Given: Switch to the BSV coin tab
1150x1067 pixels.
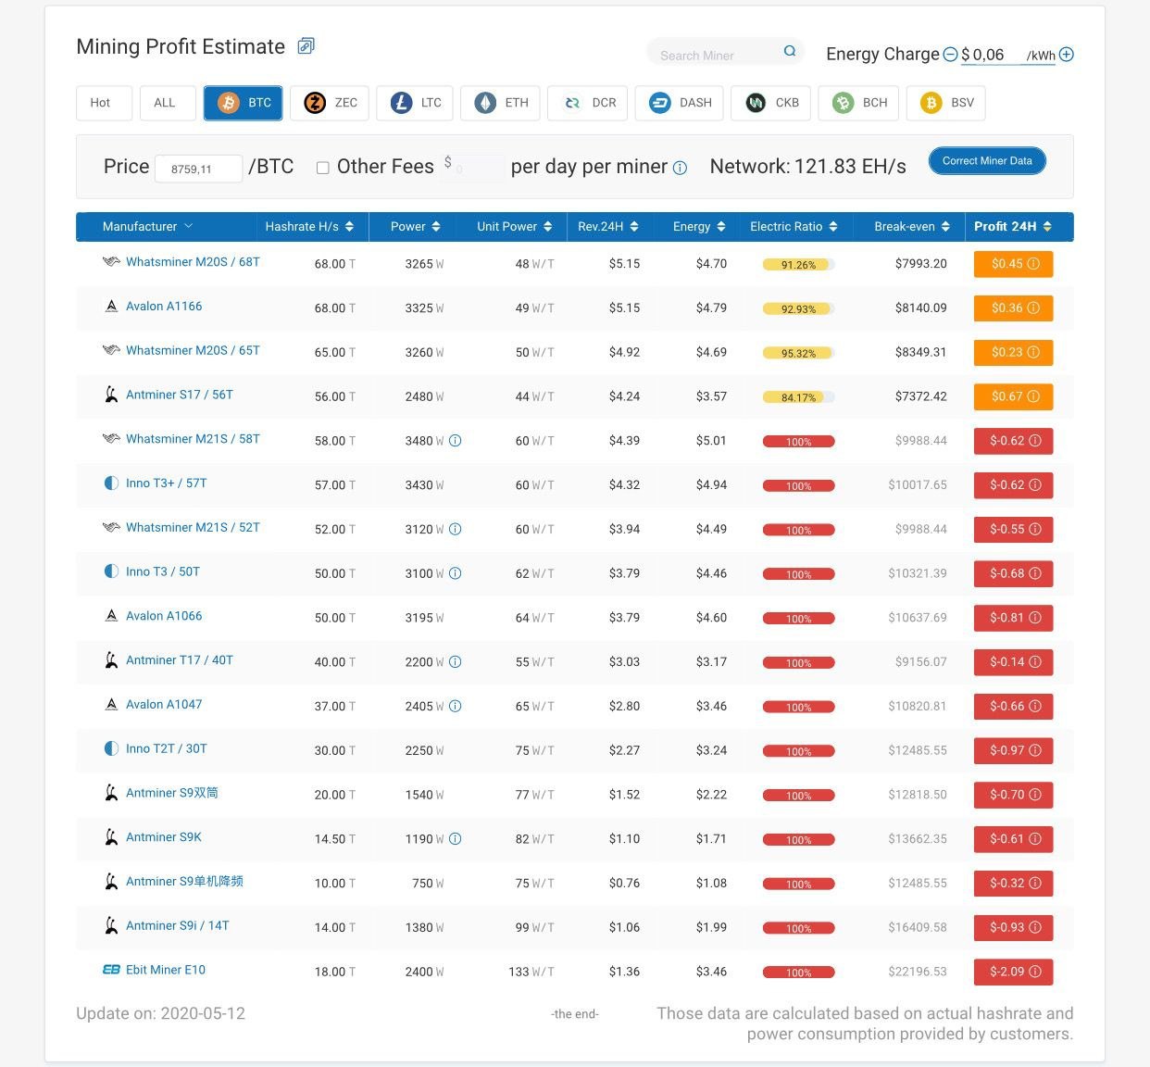Looking at the screenshot, I should [946, 103].
